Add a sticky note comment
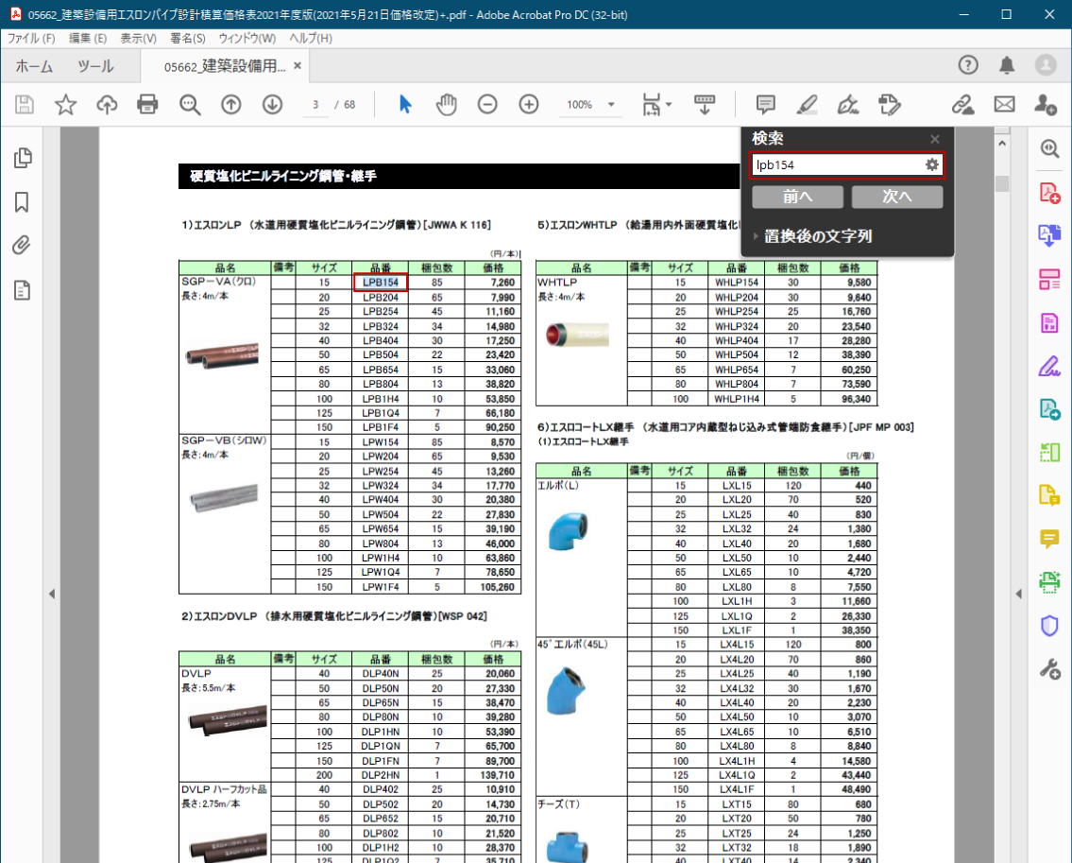 (x=766, y=105)
